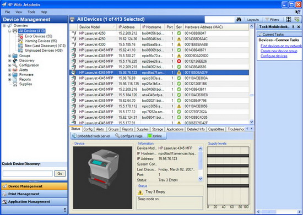Click the Error Devices tree icon

click(x=21, y=36)
